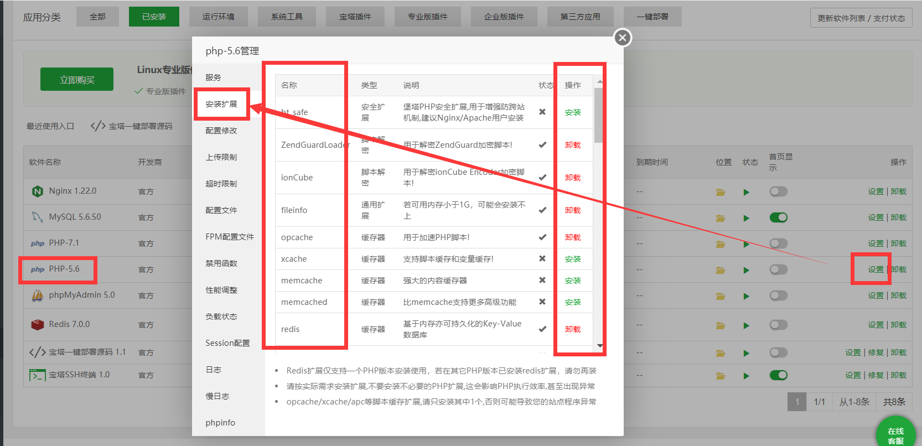This screenshot has height=446, width=922.
Task: Select the 第三方应用 category tab
Action: (x=580, y=17)
